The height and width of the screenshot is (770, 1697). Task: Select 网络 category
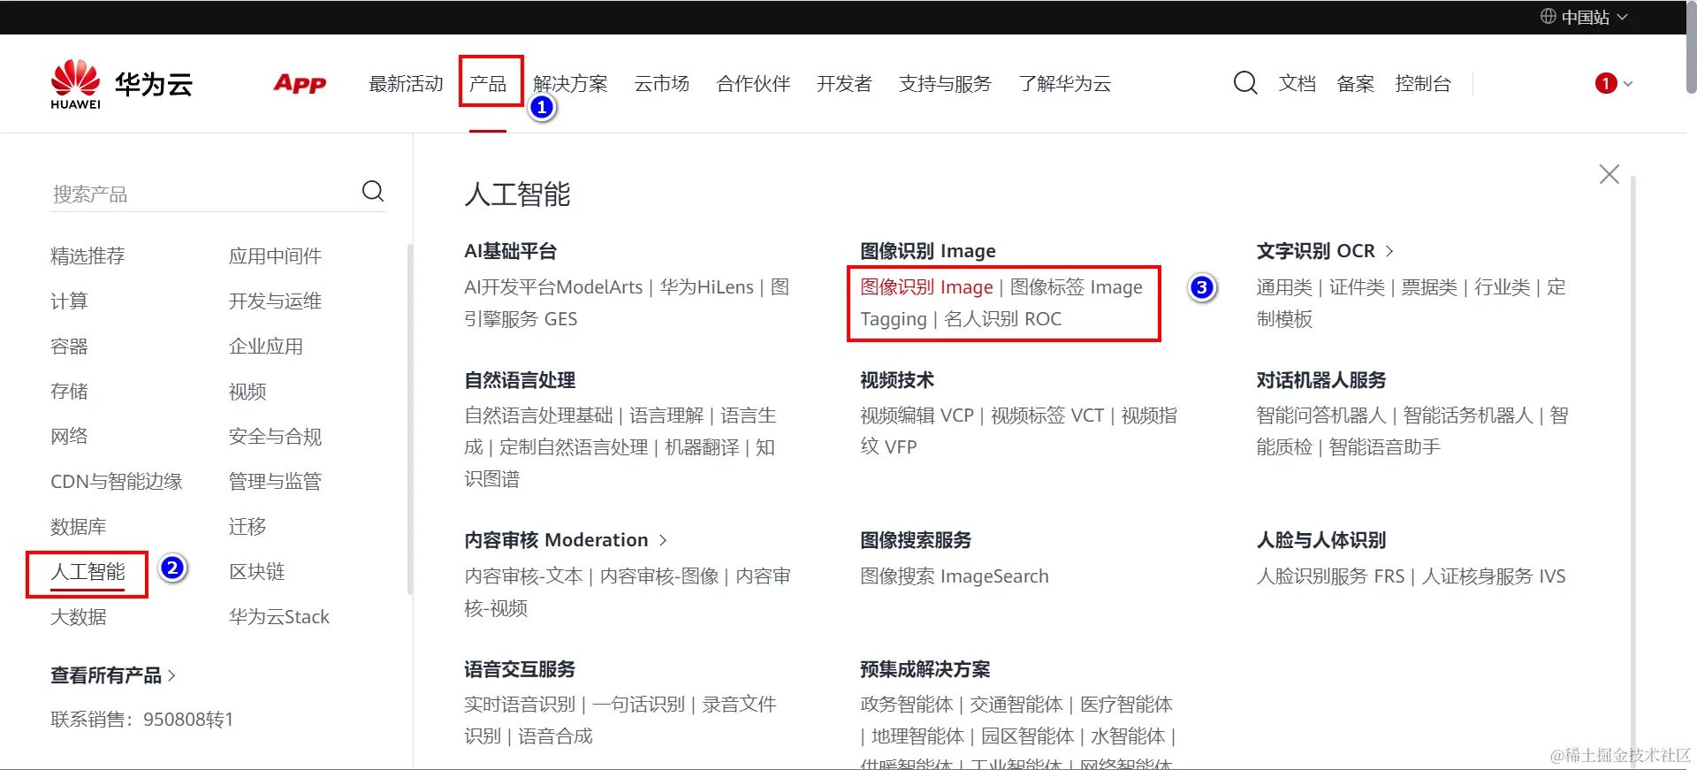point(69,437)
